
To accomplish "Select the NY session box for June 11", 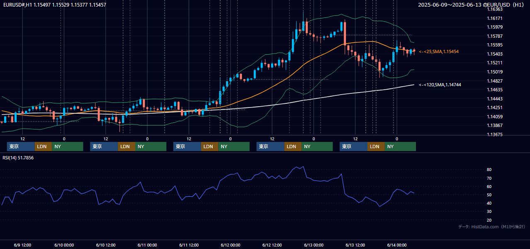I will (234, 146).
